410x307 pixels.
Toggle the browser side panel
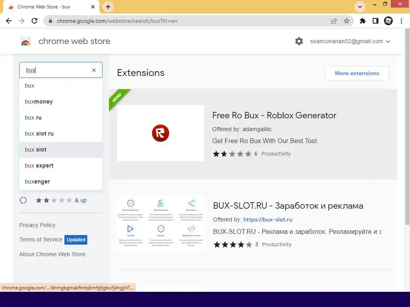coord(376,21)
